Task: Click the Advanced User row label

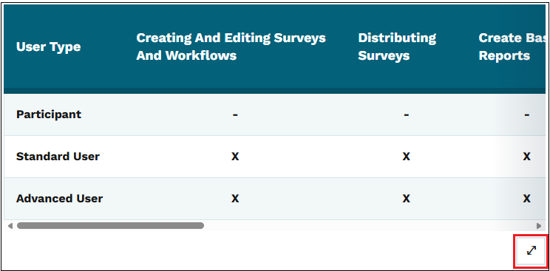Action: point(59,199)
